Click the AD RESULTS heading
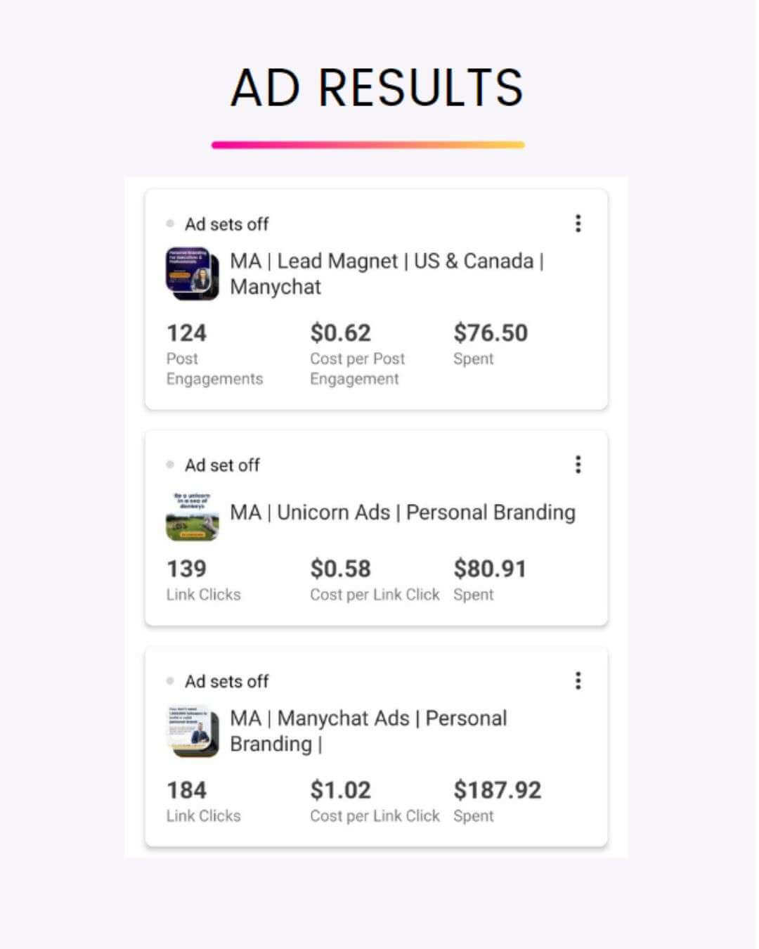The width and height of the screenshot is (759, 949). click(x=377, y=88)
